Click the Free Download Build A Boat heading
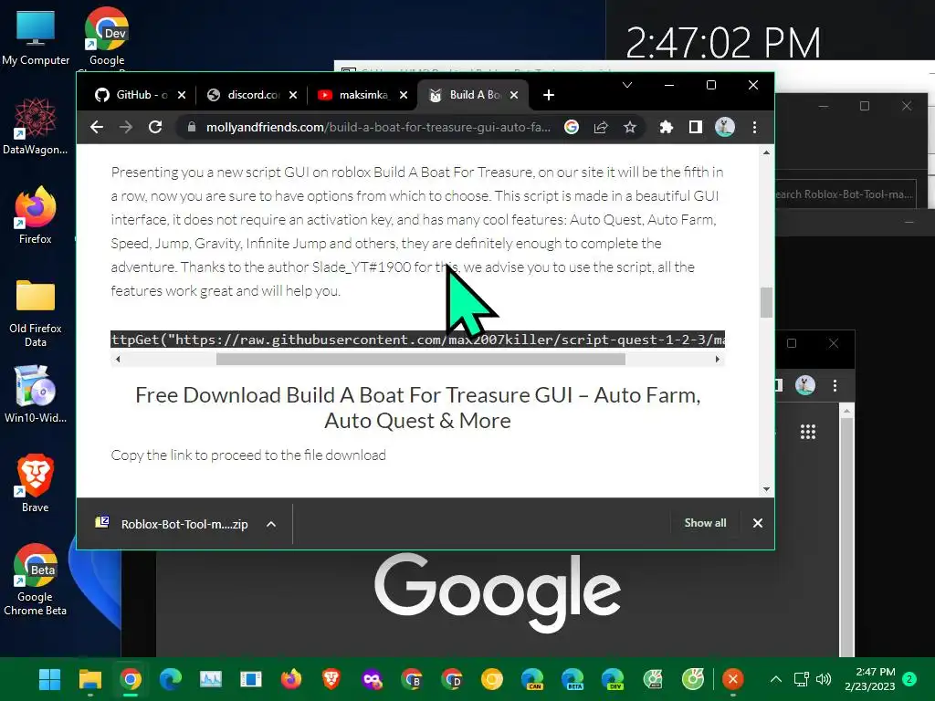This screenshot has height=701, width=935. (417, 408)
